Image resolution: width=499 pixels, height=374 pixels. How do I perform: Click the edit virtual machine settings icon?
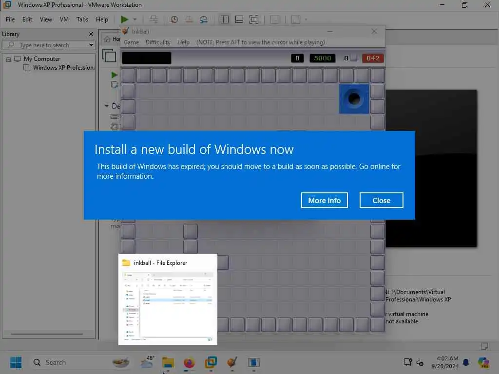click(x=114, y=85)
